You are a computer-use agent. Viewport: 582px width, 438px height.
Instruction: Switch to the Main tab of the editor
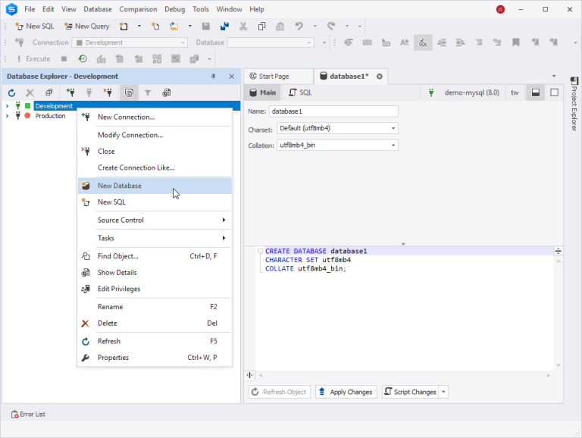[263, 92]
